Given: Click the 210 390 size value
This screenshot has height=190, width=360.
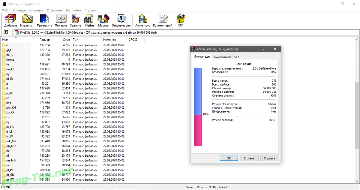Looking at the screenshot, I should click(45, 93).
